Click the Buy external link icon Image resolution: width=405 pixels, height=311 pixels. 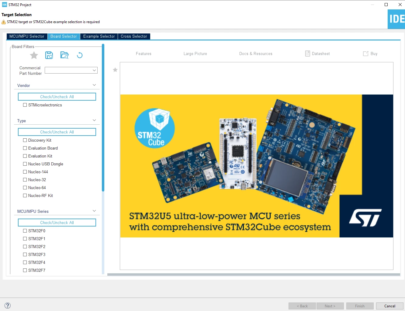[x=366, y=54]
